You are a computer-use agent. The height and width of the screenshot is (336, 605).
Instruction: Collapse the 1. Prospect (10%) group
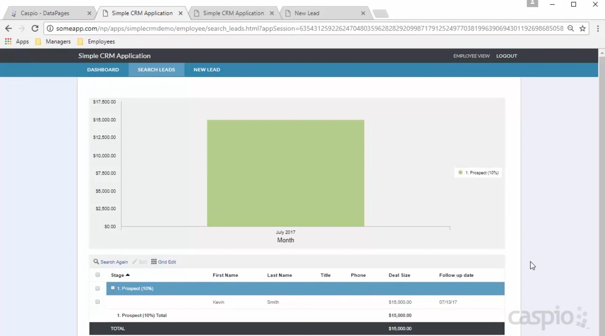[113, 288]
